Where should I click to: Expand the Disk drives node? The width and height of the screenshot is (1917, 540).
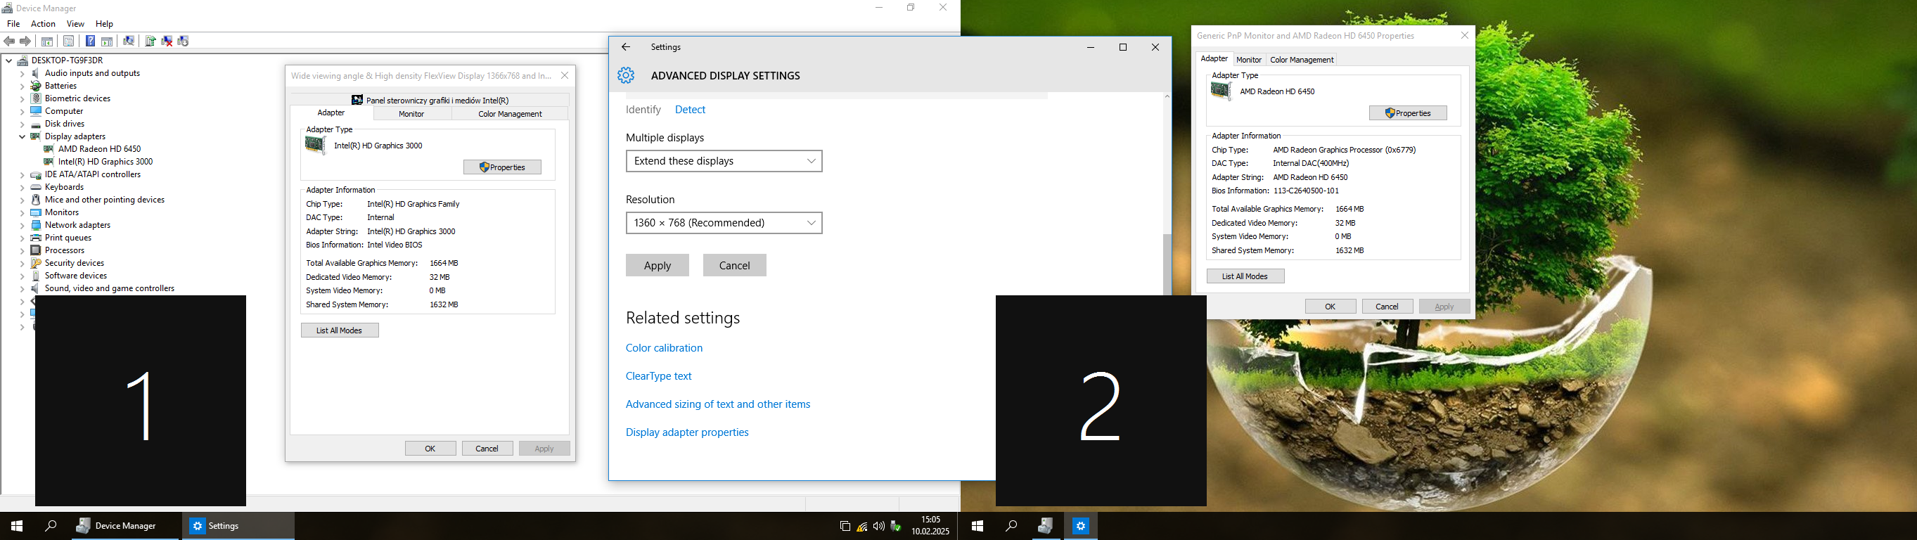point(23,124)
